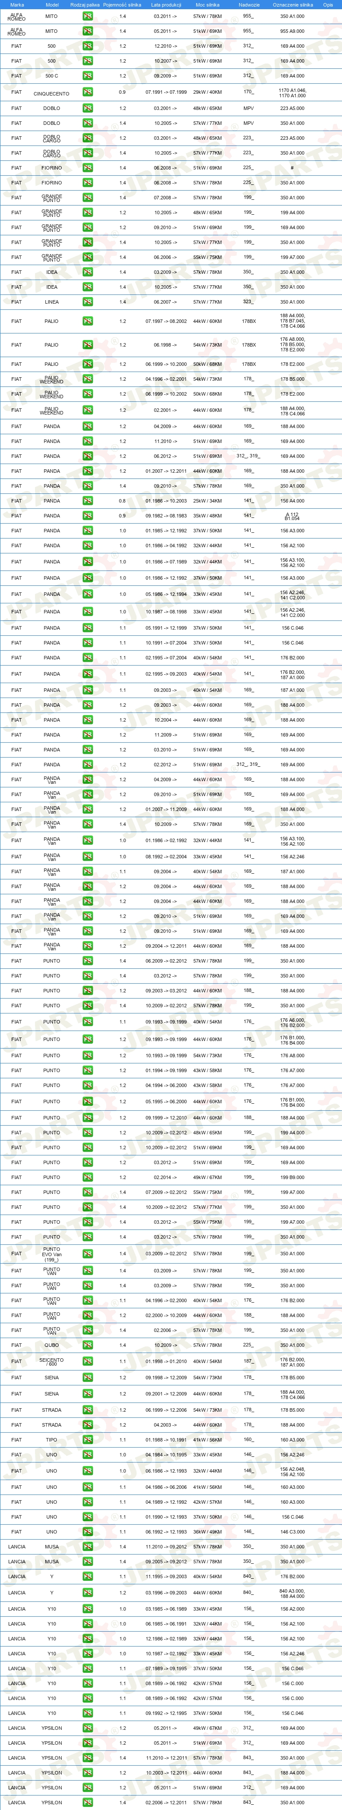The width and height of the screenshot is (342, 1810).
Task: Click the Lata produkcji column header
Action: coord(166,5)
